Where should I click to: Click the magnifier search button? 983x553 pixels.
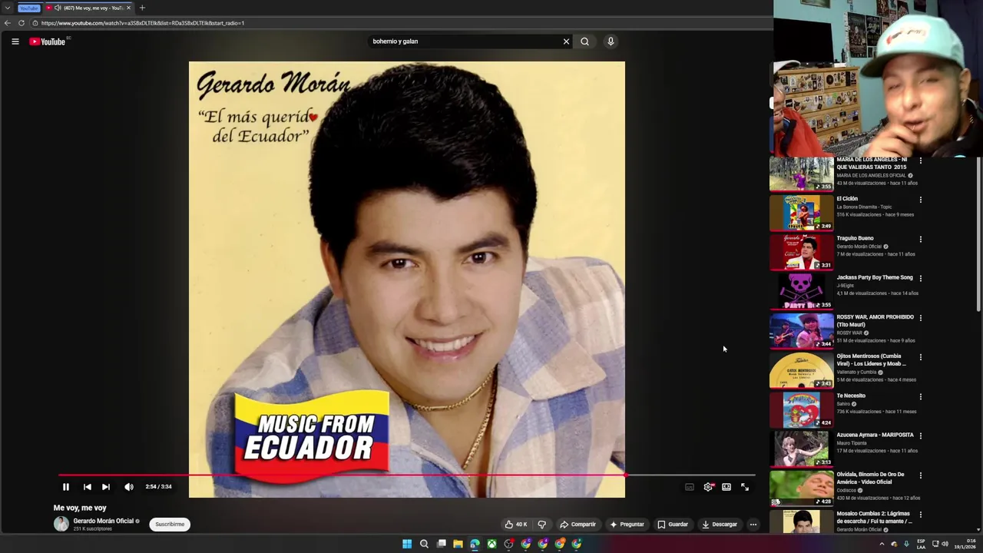pos(584,41)
